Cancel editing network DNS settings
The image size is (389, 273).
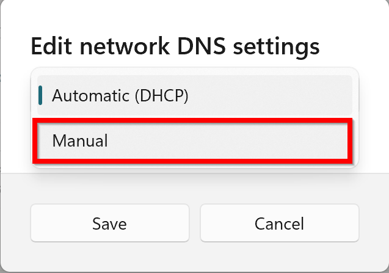coord(279,224)
